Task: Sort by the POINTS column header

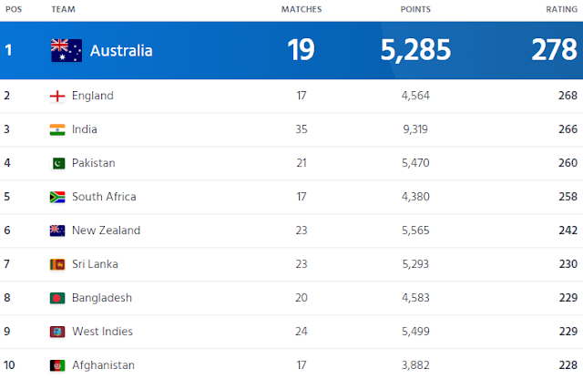Action: (415, 9)
